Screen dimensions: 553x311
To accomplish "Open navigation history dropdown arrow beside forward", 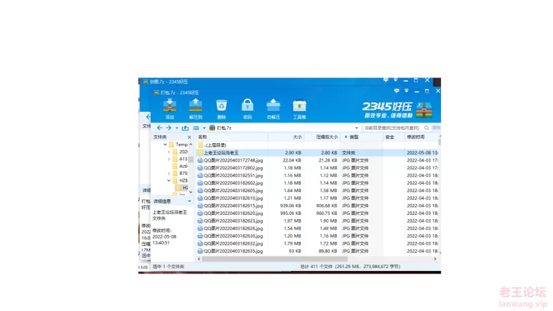I will coord(177,128).
